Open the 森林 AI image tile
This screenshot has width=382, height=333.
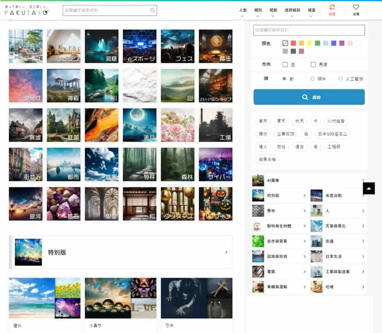pos(178,164)
